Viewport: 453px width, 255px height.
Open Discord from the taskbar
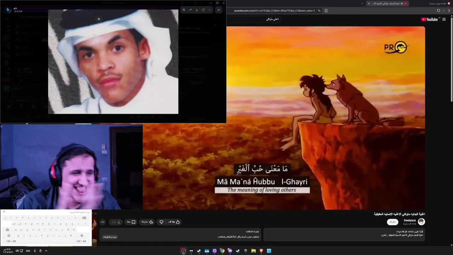click(x=230, y=251)
